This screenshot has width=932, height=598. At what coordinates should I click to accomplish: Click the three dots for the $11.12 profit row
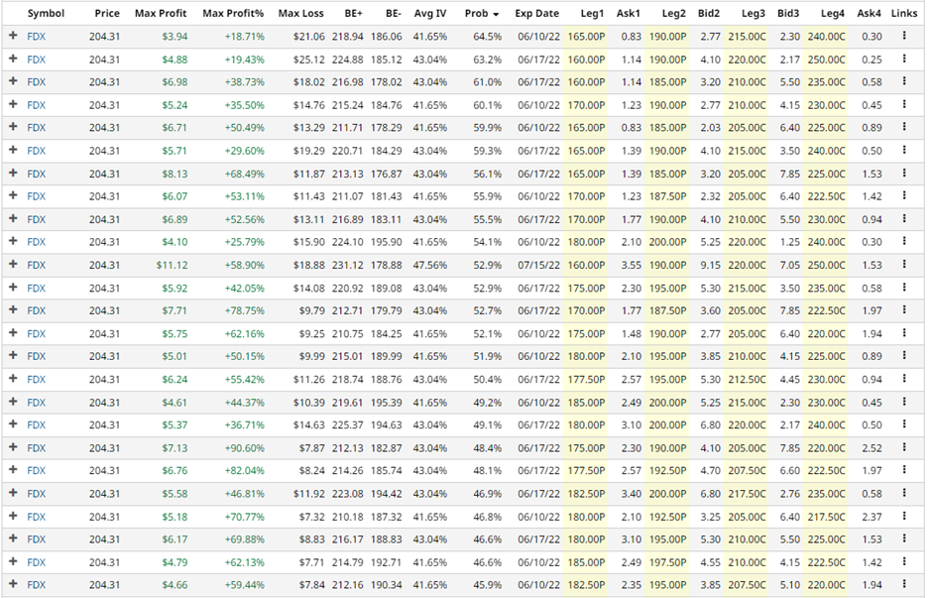tap(904, 265)
